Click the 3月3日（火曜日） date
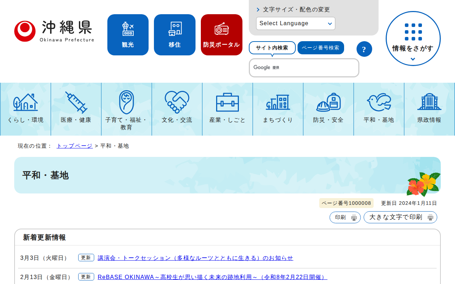This screenshot has height=284, width=455. [45, 258]
